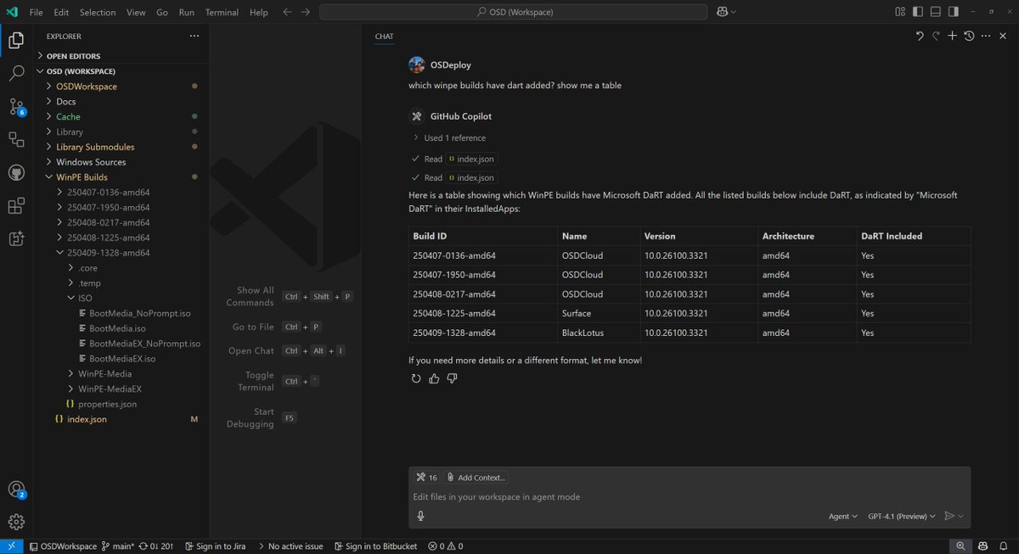Collapse the WinPE Builds folder
1019x554 pixels.
pos(121,177)
